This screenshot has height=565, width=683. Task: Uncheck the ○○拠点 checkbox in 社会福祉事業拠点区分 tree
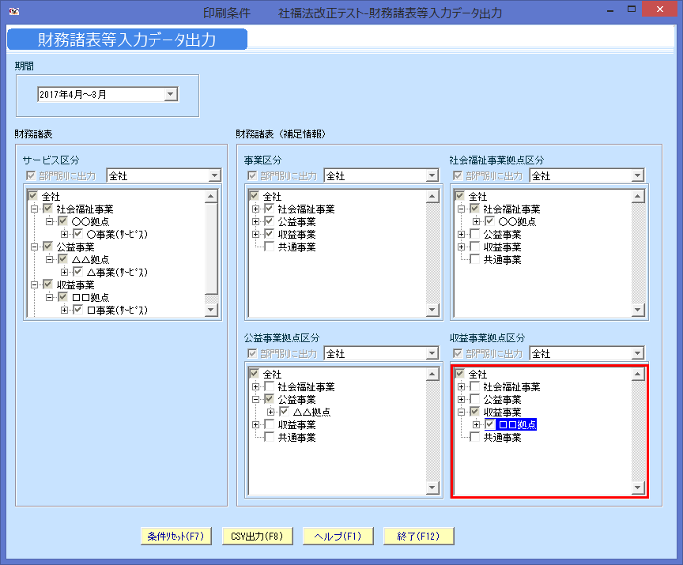click(490, 221)
